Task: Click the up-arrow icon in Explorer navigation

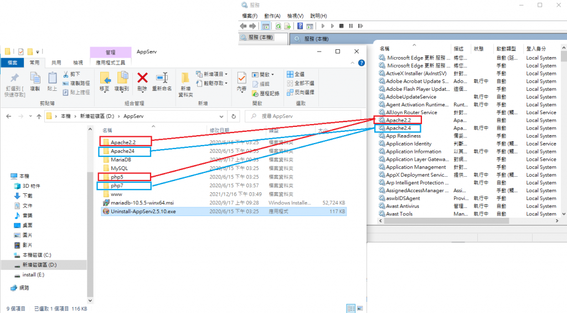Action: point(39,116)
